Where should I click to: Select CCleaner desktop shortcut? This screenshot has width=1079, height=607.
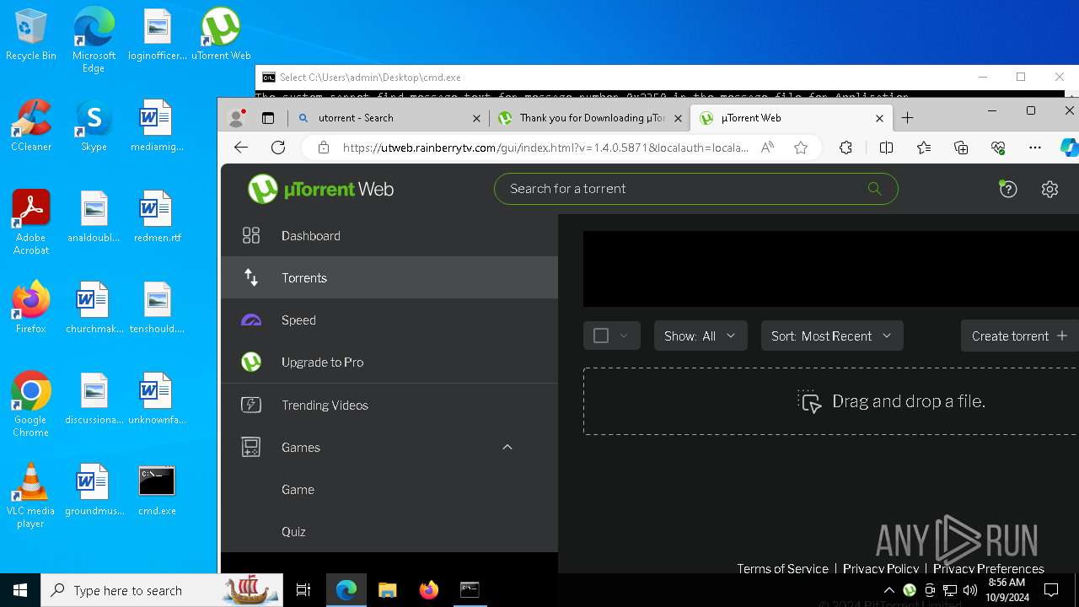[x=31, y=125]
